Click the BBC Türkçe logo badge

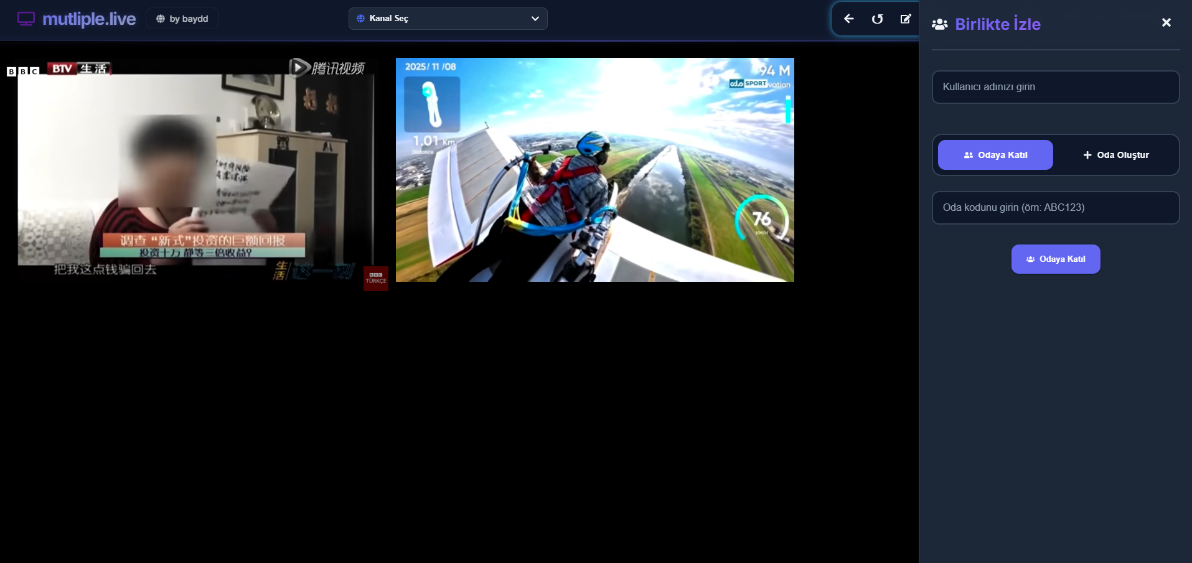[376, 278]
